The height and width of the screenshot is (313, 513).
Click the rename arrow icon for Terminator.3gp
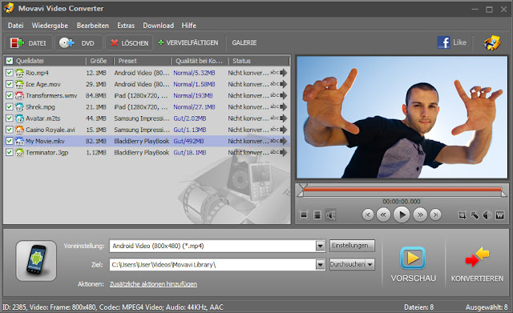pyautogui.click(x=283, y=152)
